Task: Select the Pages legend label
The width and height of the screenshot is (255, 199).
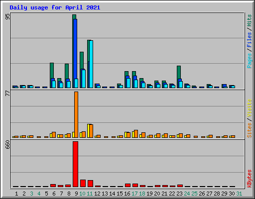Action: tap(249, 61)
